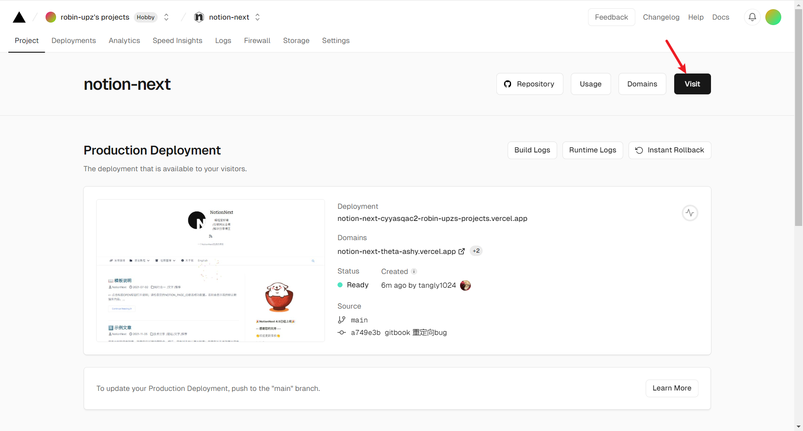Click the Vercel triangle logo

click(x=19, y=17)
